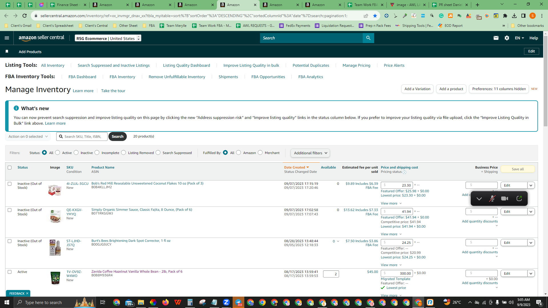Choose the Inactive status filter radio

(76, 153)
